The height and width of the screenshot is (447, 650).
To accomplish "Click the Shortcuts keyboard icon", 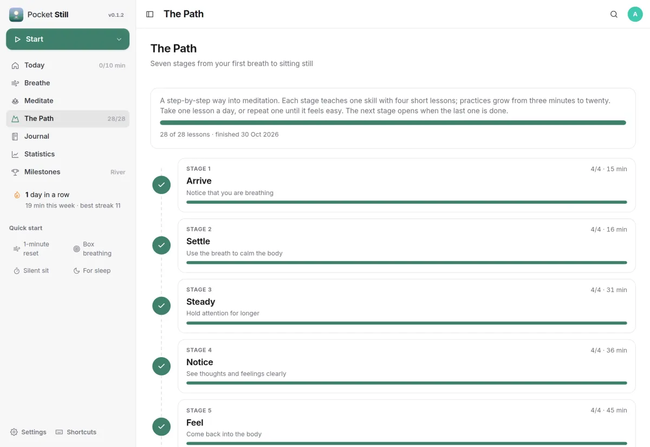I will 60,432.
